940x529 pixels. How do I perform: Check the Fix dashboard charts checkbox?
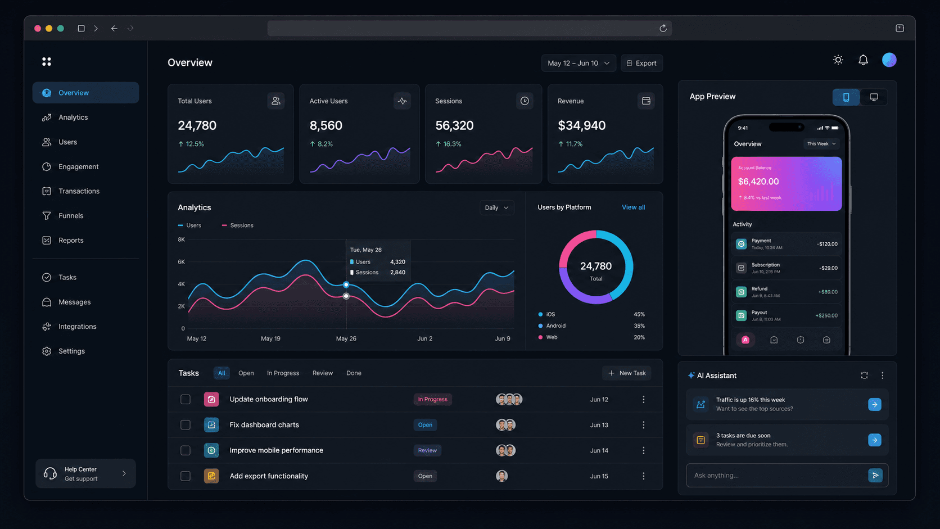186,425
